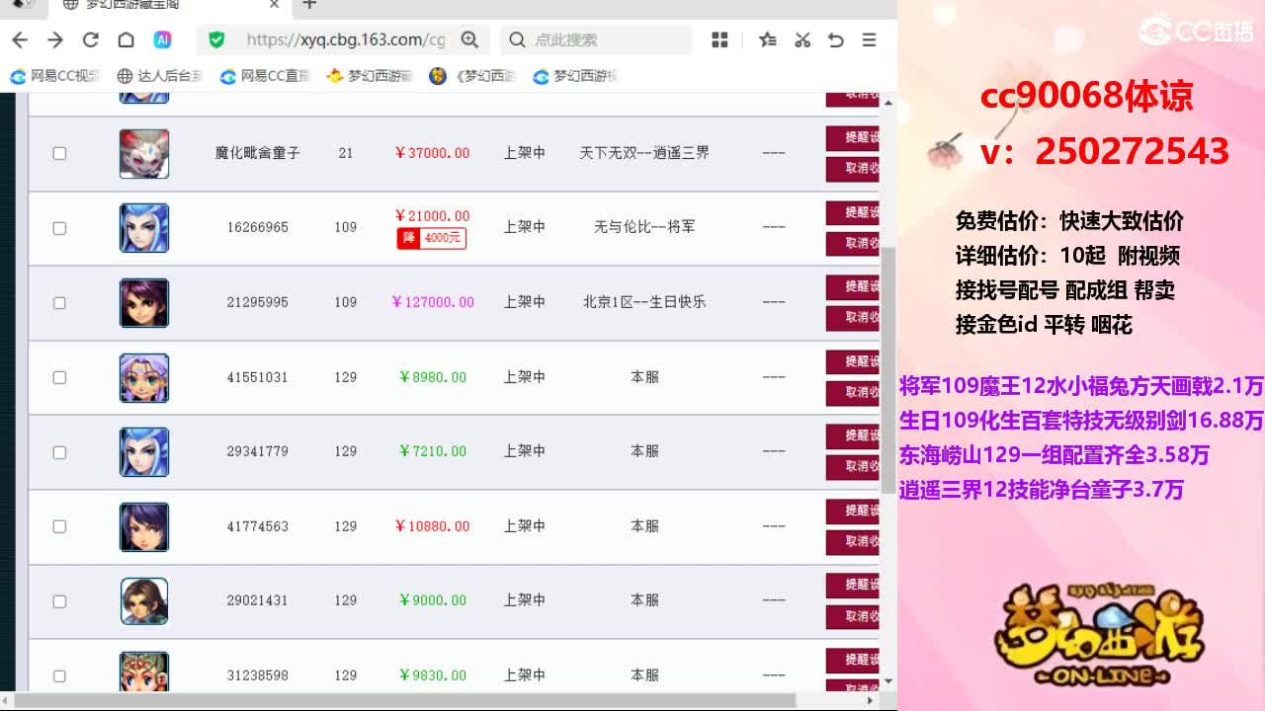Open the avatar of character 41551031

tap(144, 377)
